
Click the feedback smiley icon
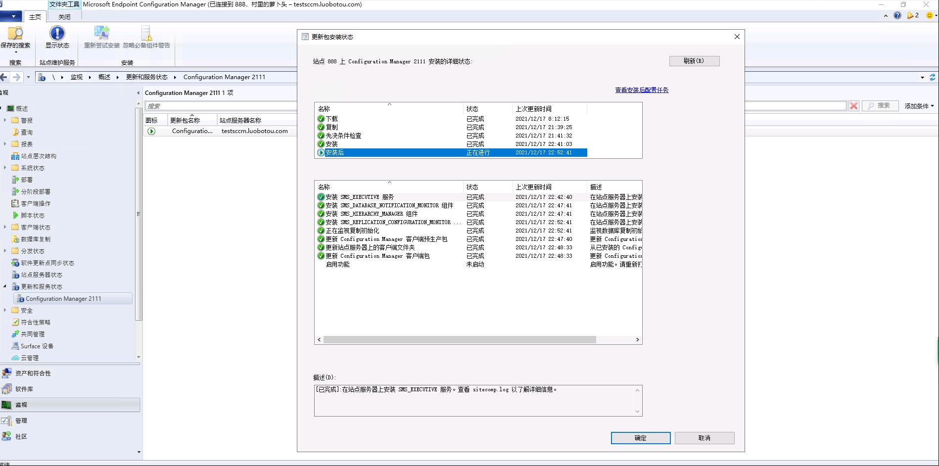[930, 15]
